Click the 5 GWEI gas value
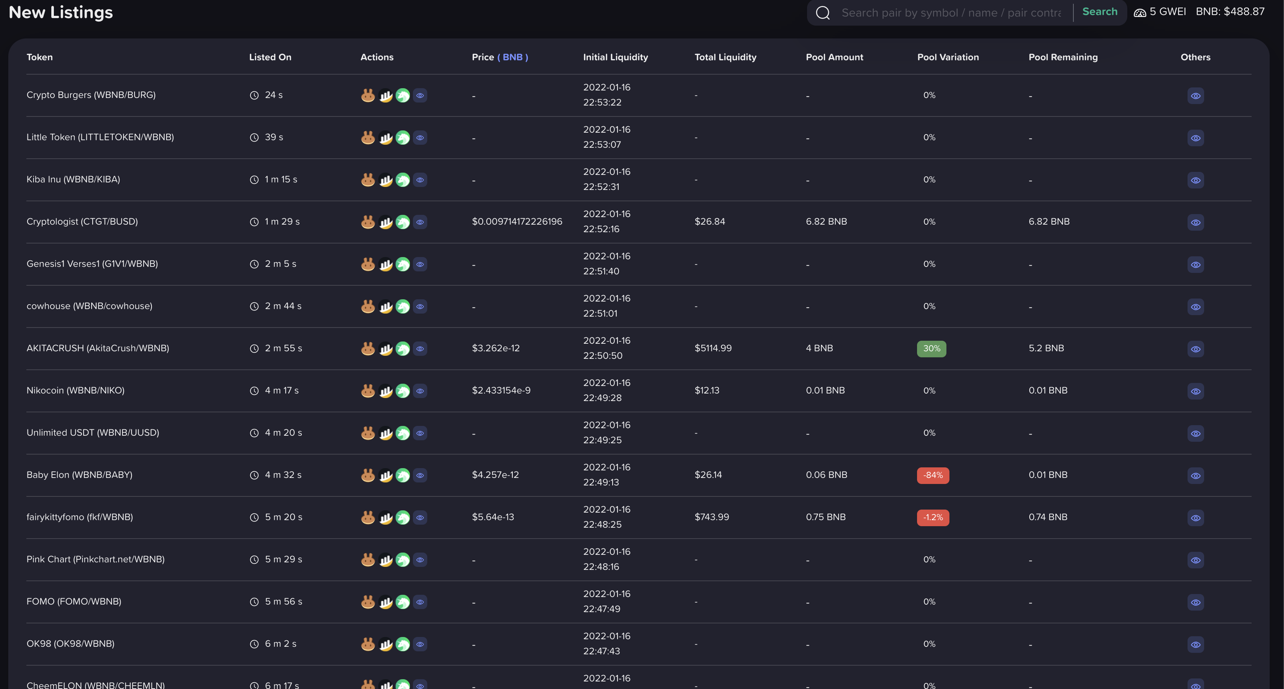Viewport: 1284px width, 689px height. [1167, 11]
